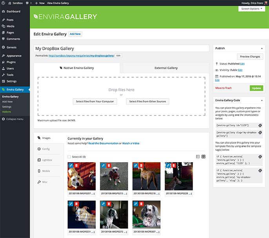
Task: Edit the IMGP0207 image via pencil icon
Action: point(71,165)
